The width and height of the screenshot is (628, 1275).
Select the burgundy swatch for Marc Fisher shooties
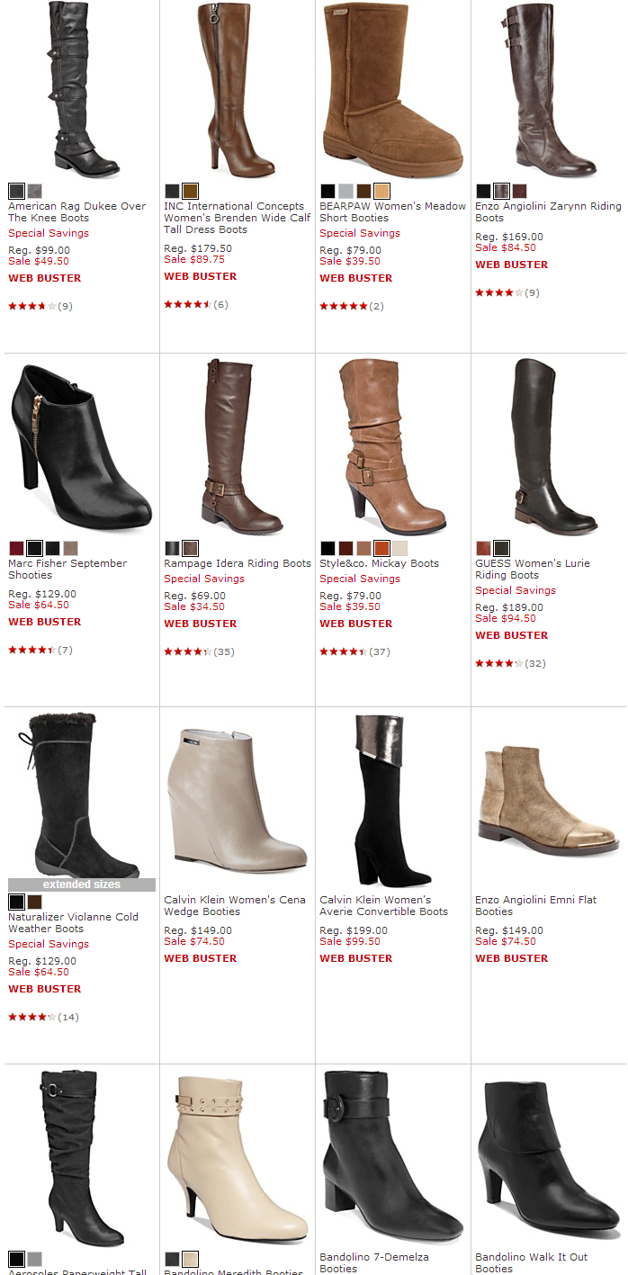click(16, 548)
